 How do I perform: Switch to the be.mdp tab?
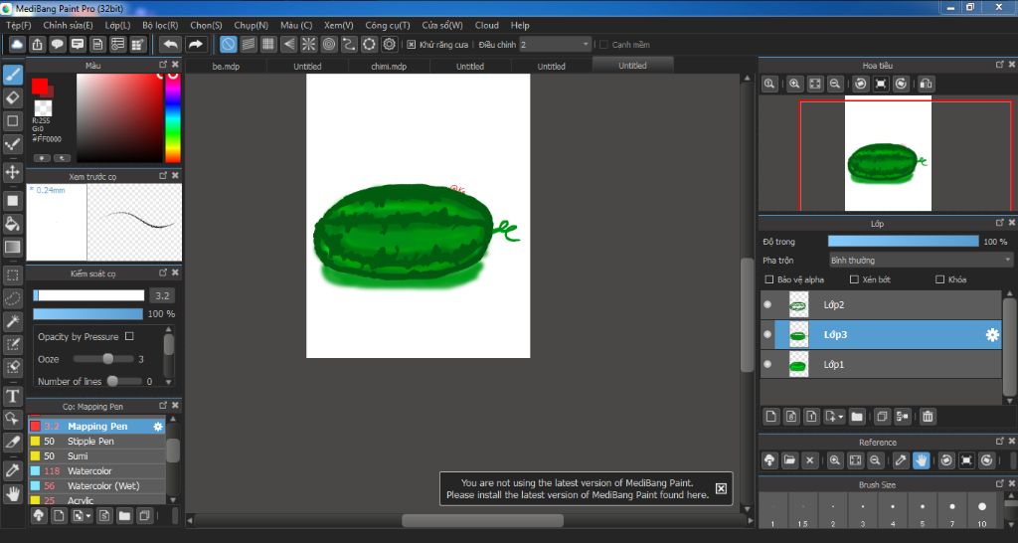(226, 67)
